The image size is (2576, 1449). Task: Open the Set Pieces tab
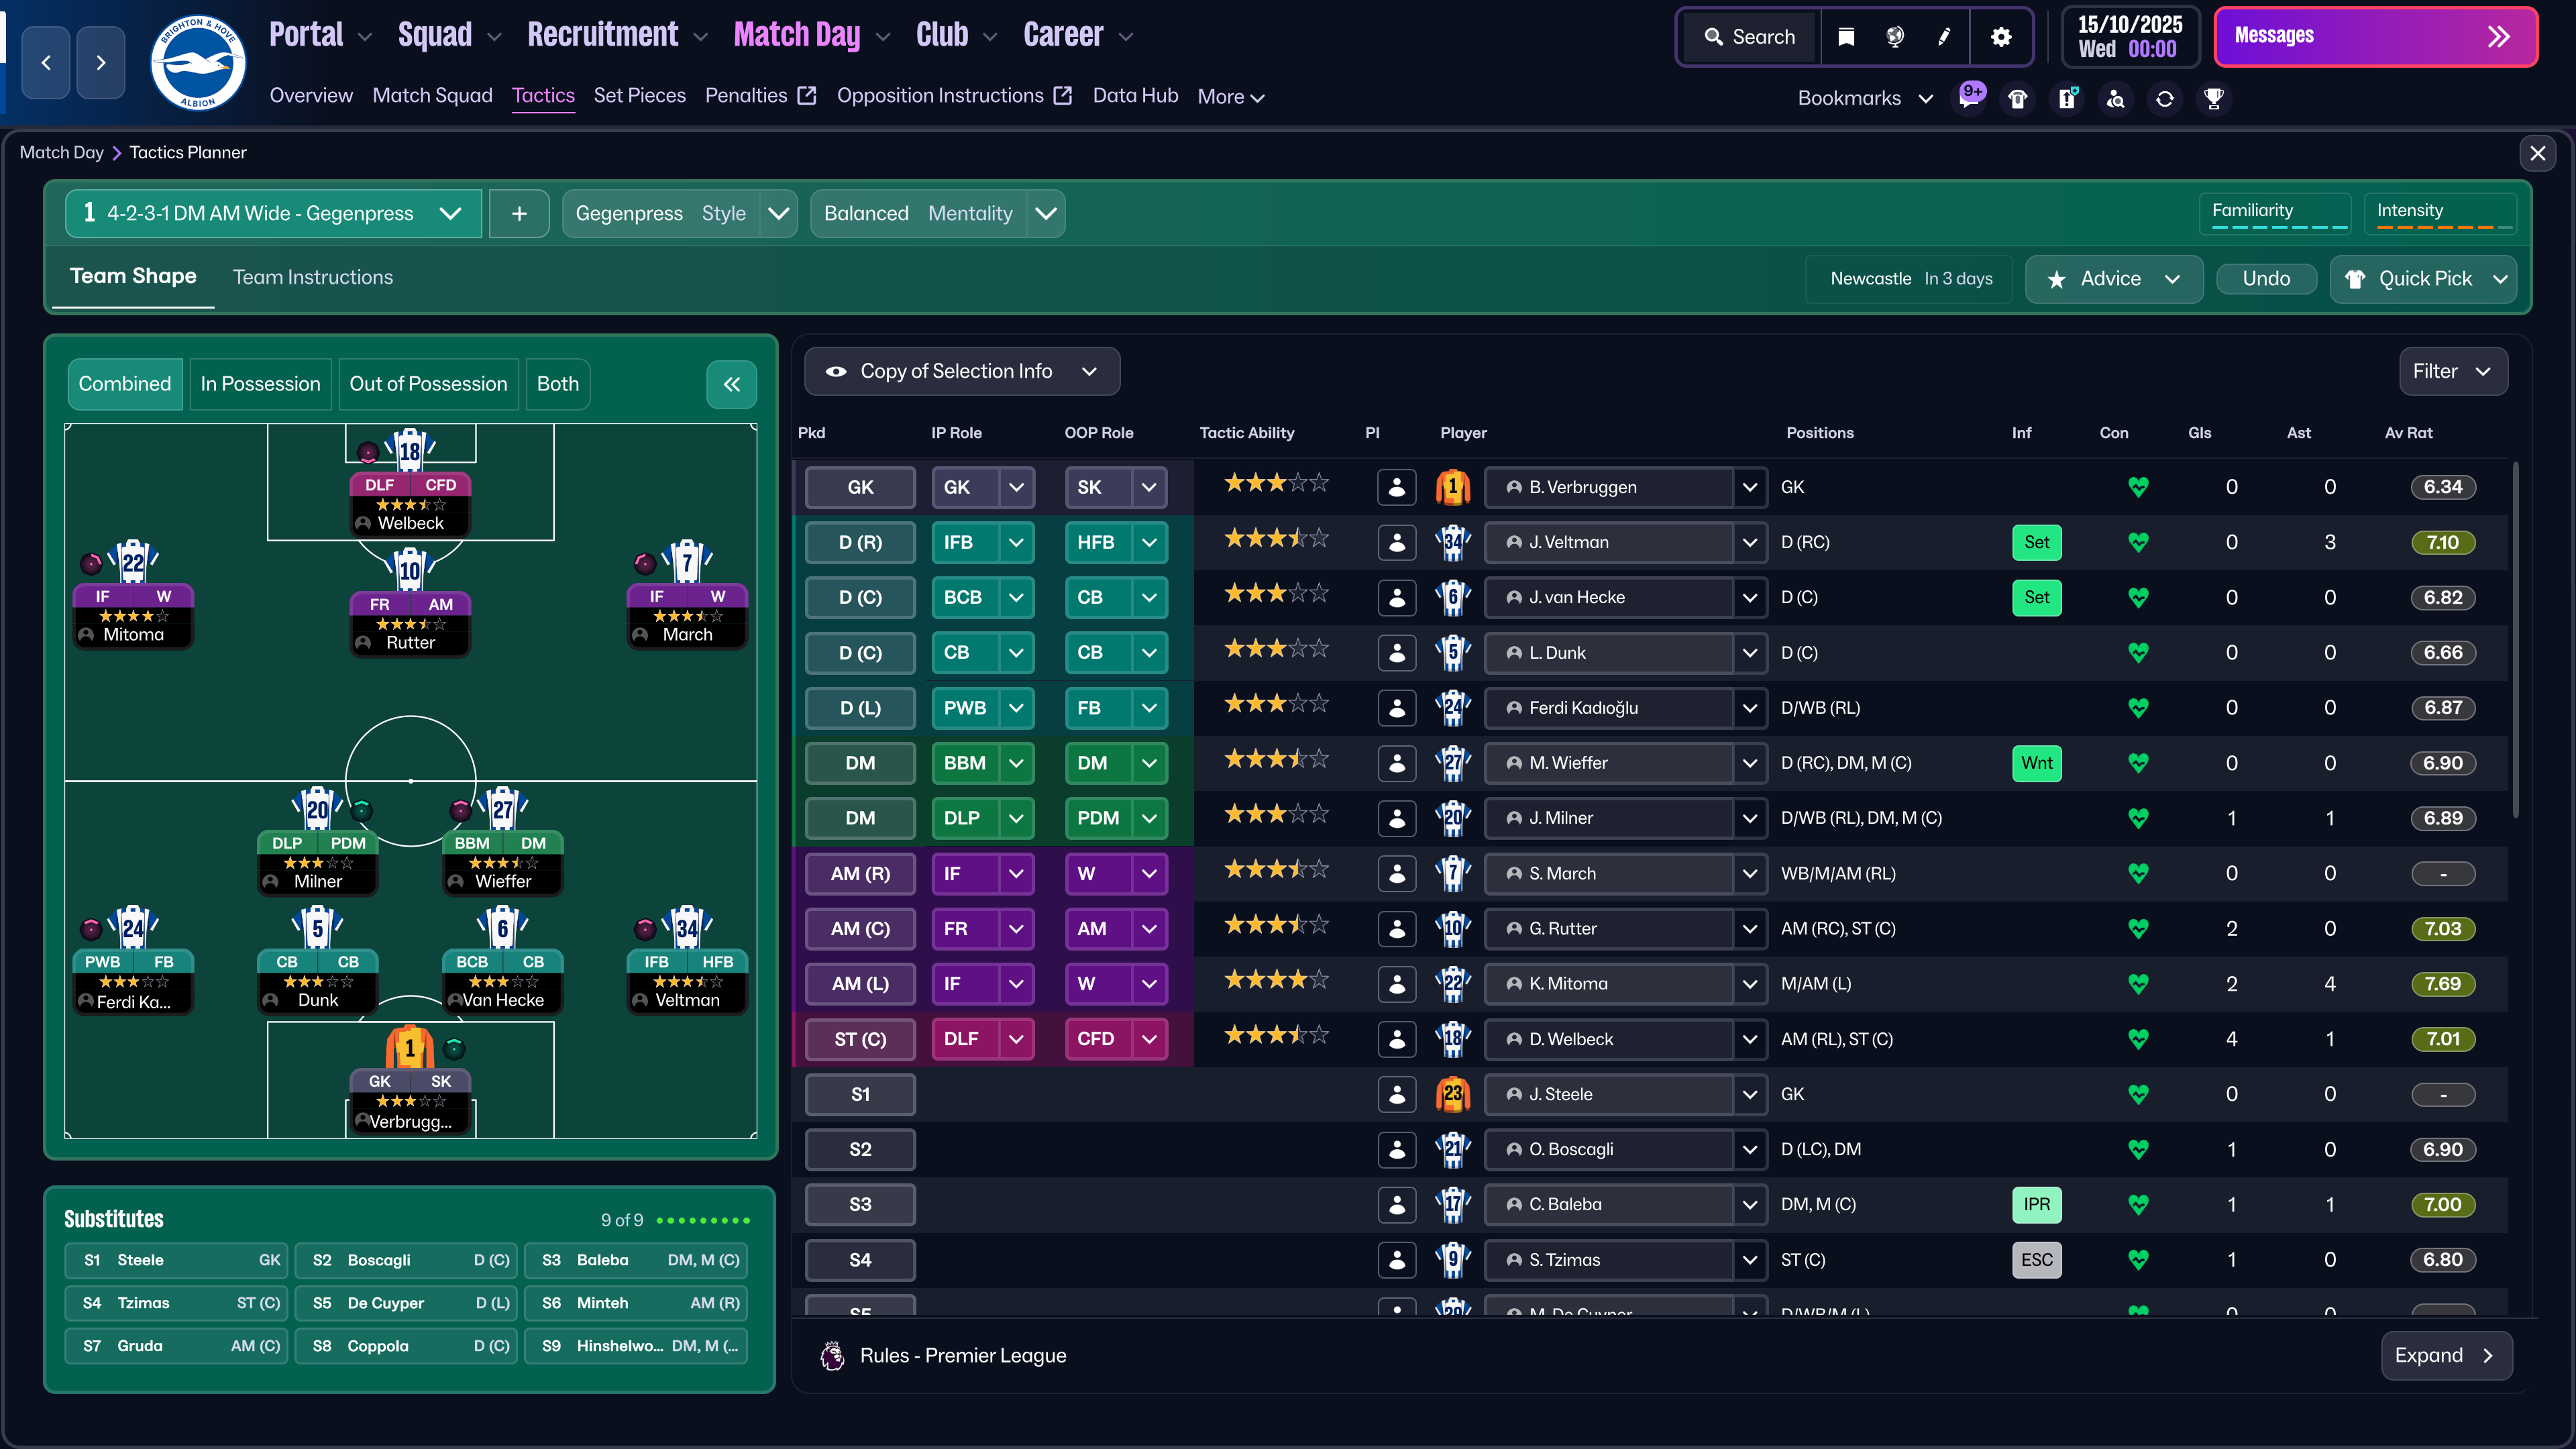pyautogui.click(x=639, y=95)
